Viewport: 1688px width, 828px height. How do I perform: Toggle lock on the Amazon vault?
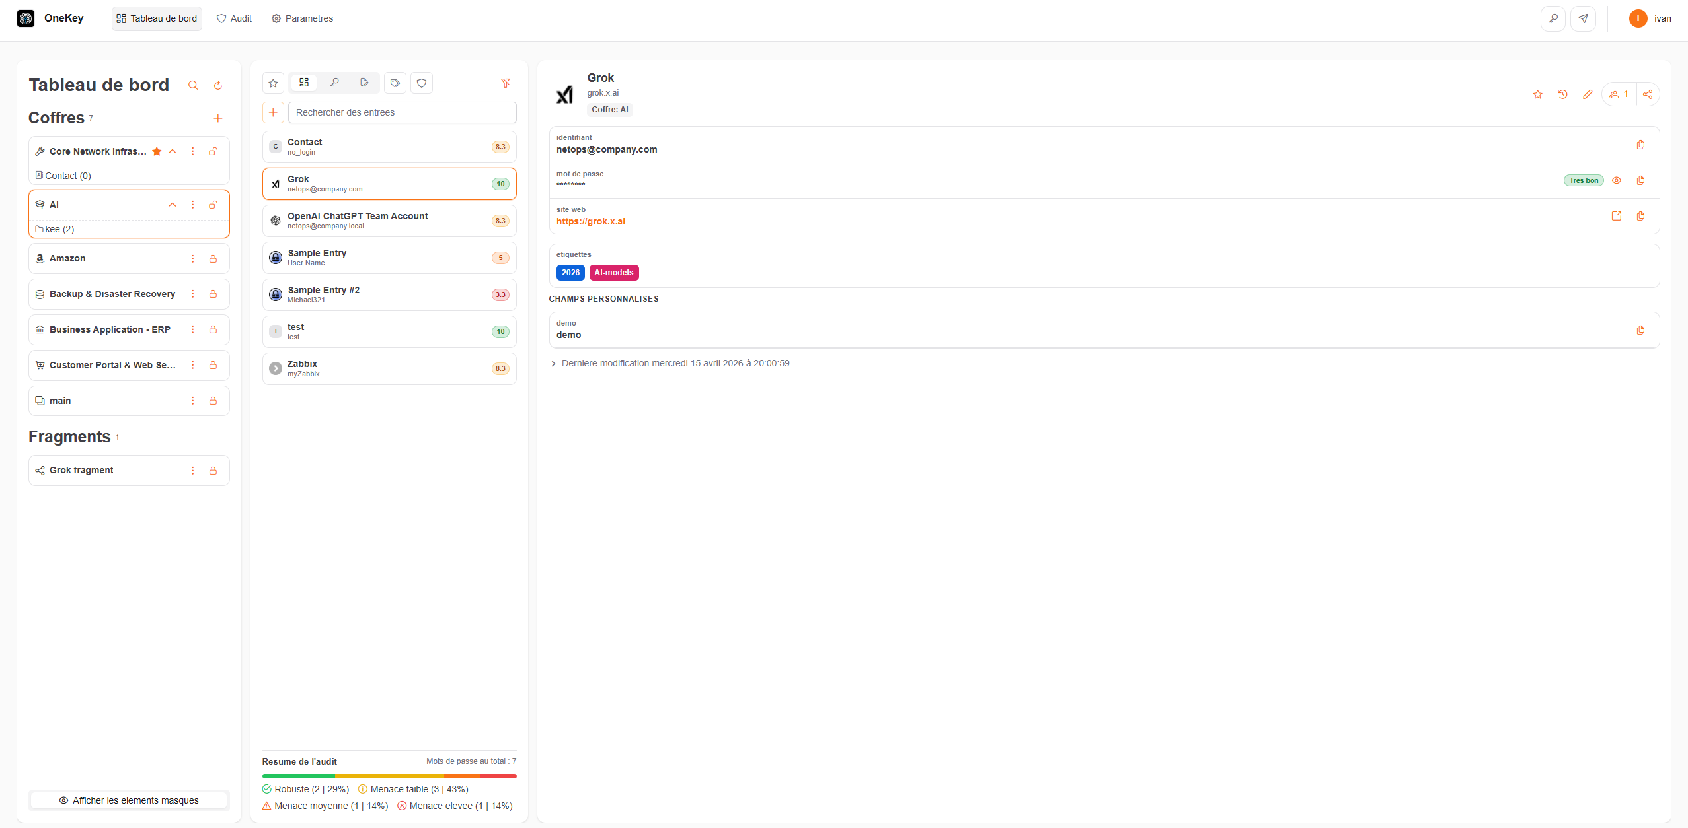tap(213, 259)
